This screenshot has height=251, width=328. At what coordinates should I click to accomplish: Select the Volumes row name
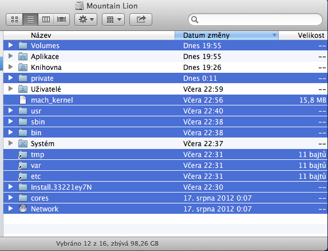45,46
